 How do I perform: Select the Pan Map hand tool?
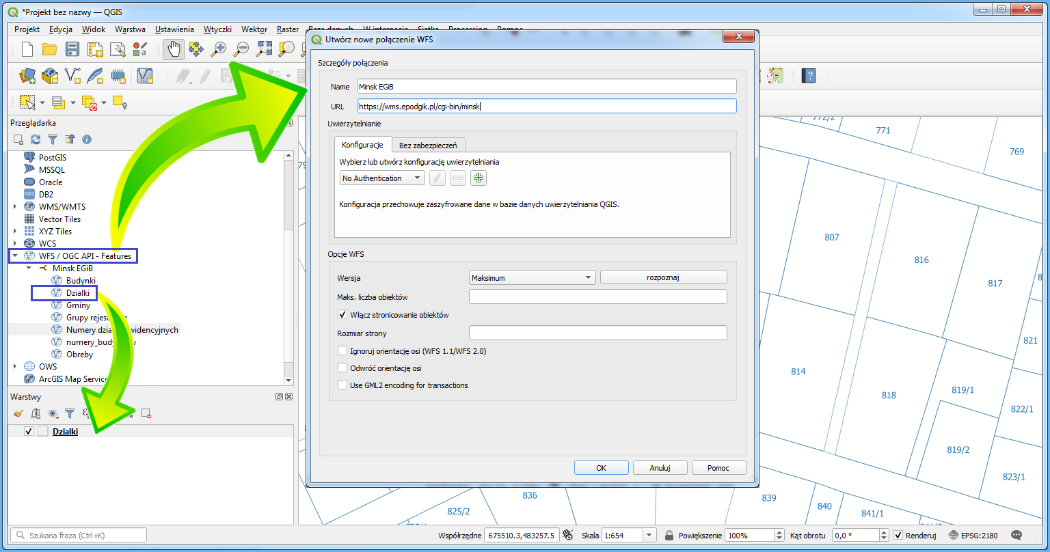[174, 49]
